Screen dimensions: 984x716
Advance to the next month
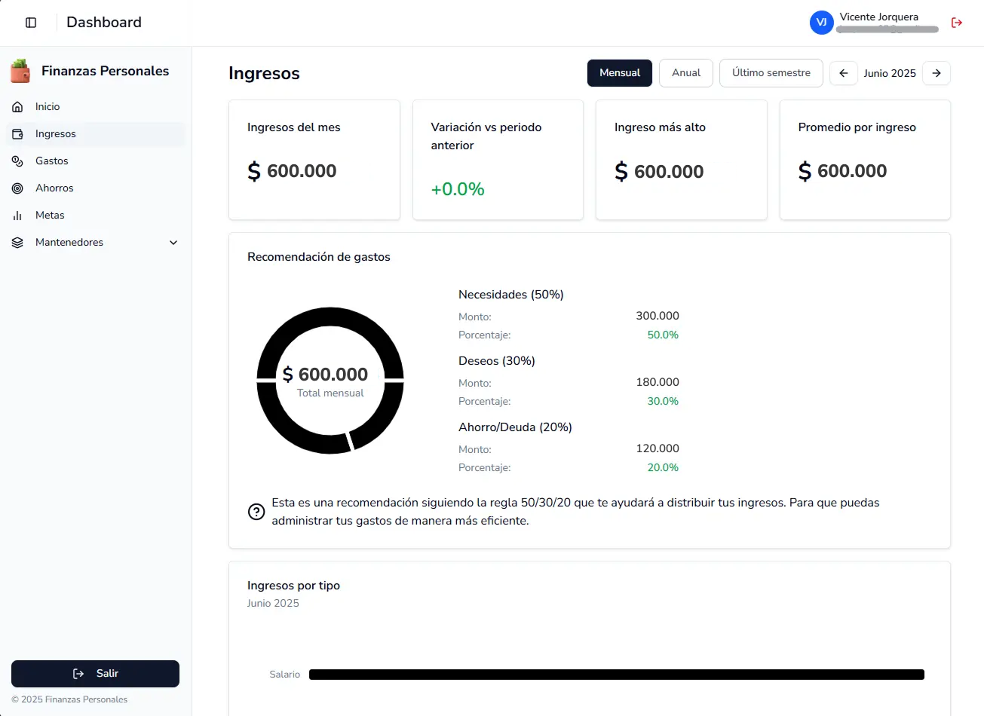(x=936, y=73)
